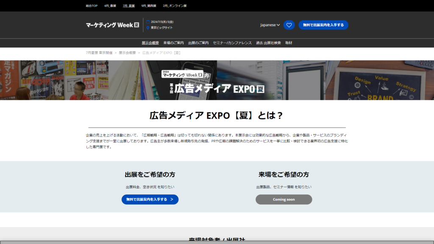This screenshot has height=244, width=434.
Task: Click the 7月夏展 東京開催 breadcrumb
Action: tap(99, 53)
